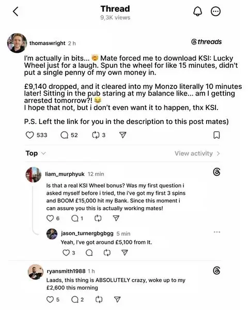Open options menu on jason_turnergbgbgg's reply

click(x=217, y=232)
